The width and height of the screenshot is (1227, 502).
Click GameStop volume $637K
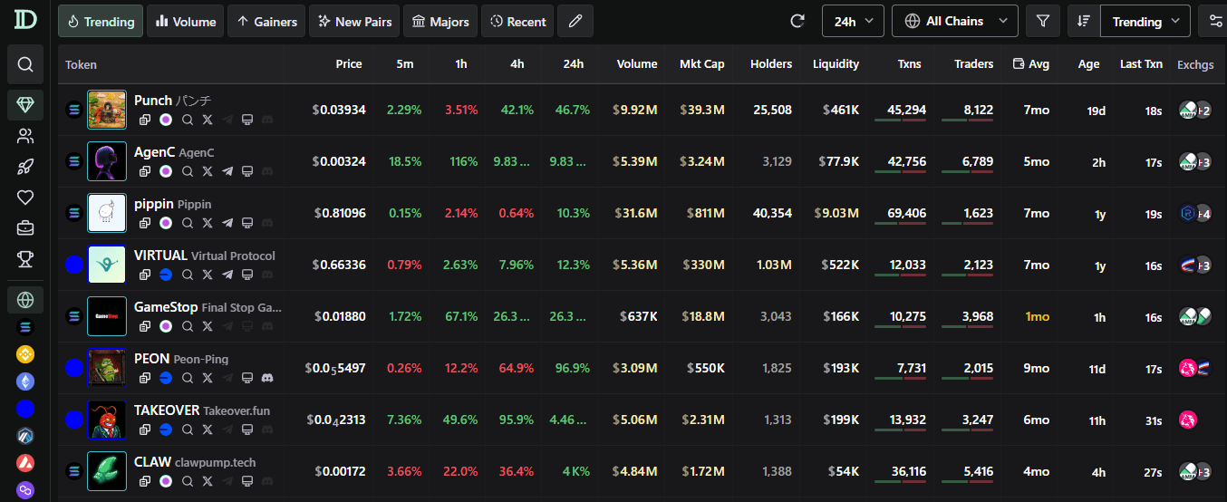click(639, 316)
